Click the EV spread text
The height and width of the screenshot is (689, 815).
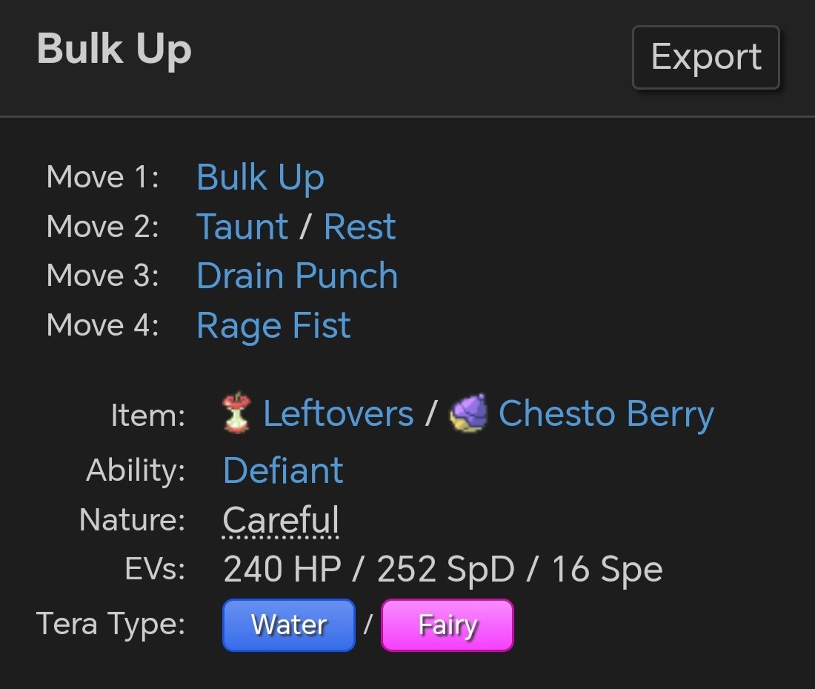click(x=442, y=569)
